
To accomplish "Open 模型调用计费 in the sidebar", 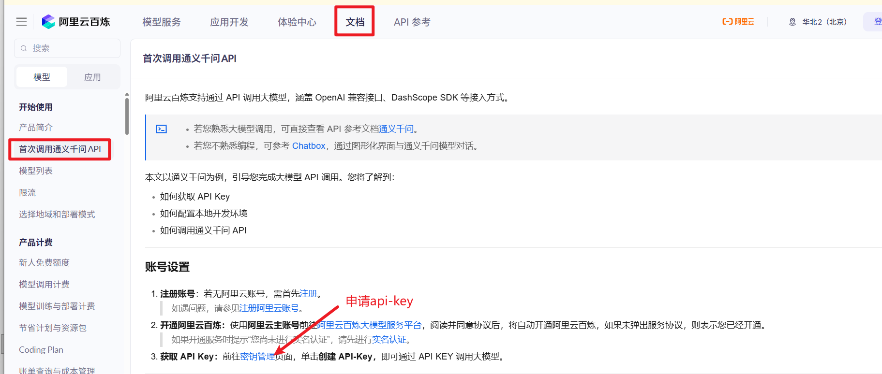I will (45, 285).
